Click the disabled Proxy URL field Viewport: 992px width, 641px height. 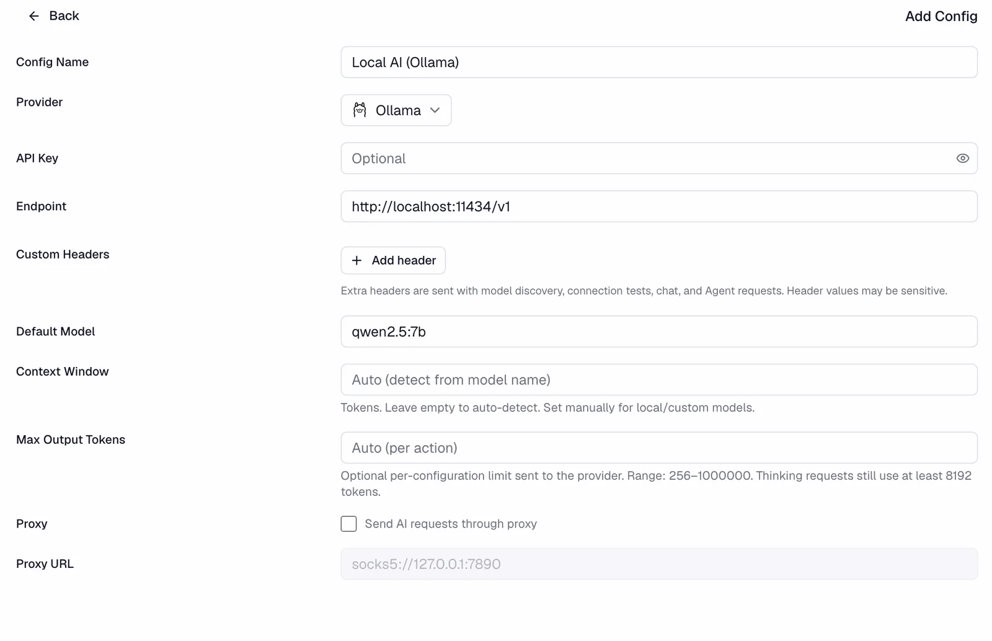[659, 564]
